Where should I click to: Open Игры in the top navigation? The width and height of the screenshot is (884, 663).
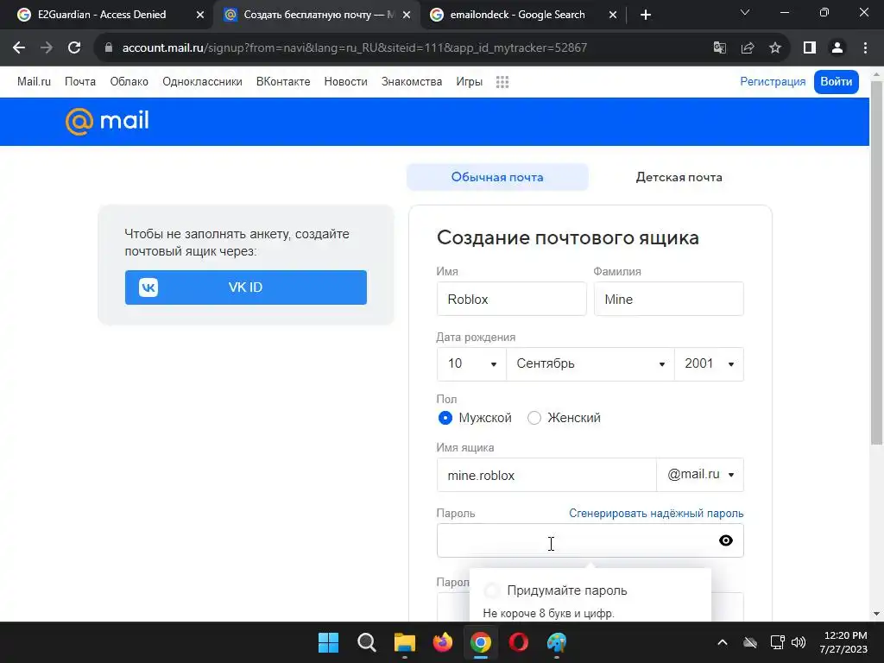(469, 82)
